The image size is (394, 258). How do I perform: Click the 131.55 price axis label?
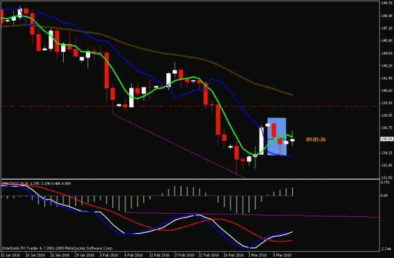(386, 177)
